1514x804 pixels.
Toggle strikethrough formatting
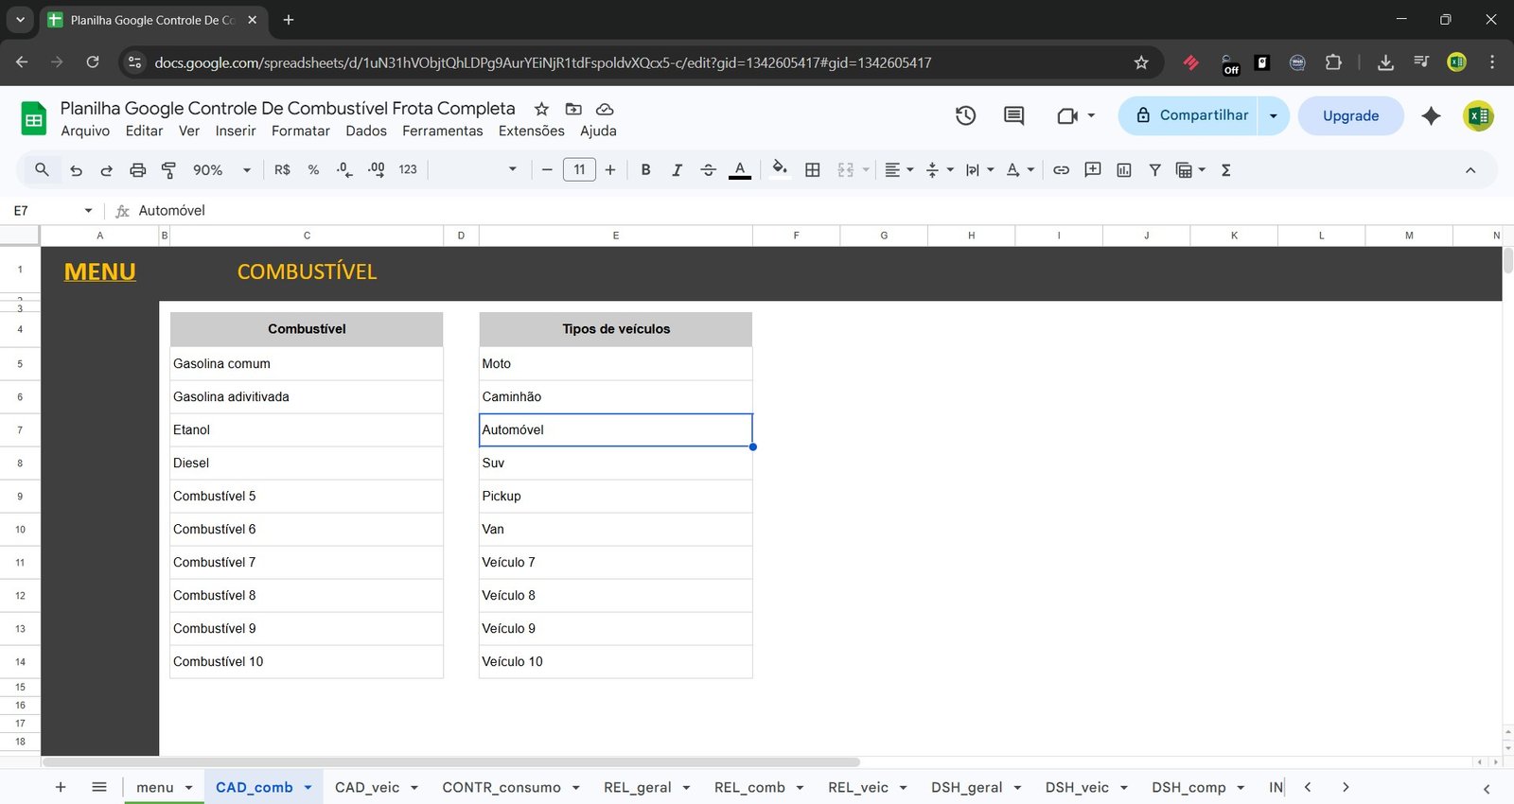point(708,170)
